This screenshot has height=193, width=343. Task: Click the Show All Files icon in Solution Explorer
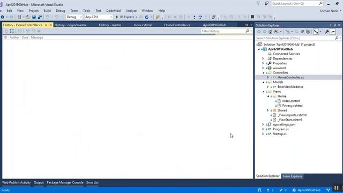(308, 32)
